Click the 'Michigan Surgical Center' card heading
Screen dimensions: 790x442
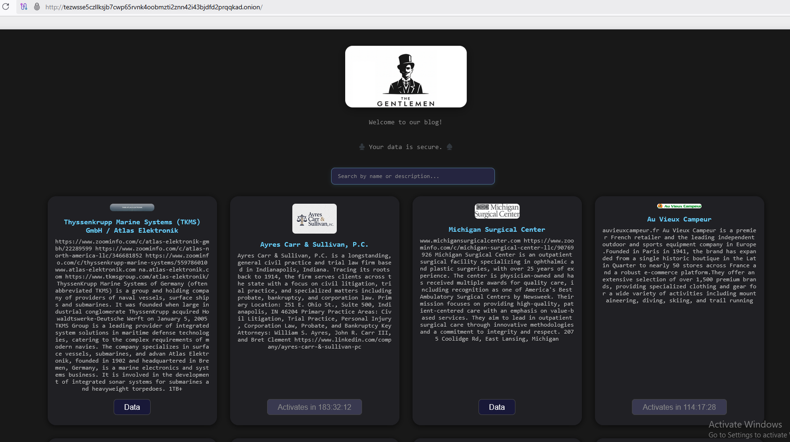(x=497, y=229)
